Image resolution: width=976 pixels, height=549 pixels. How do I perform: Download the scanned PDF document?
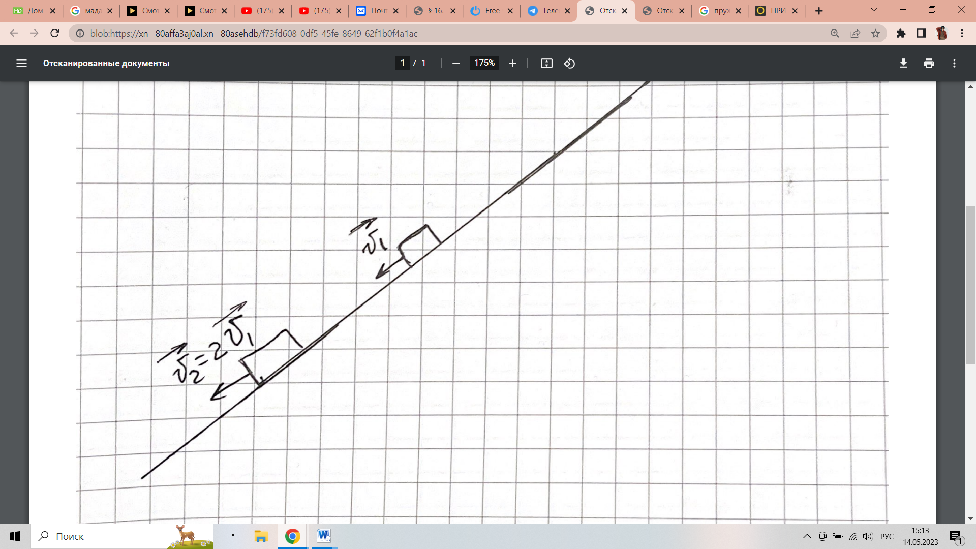(x=903, y=63)
